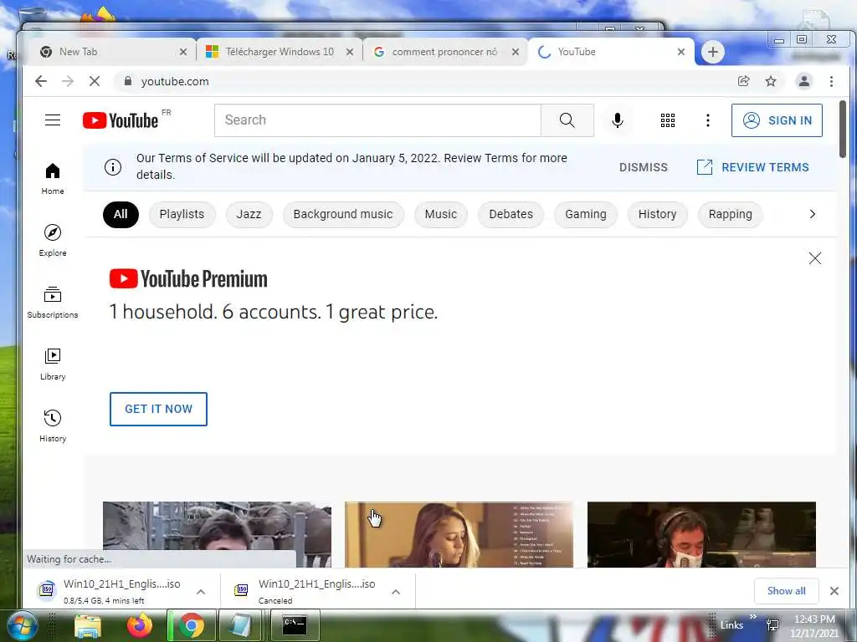Open Chrome from the taskbar
The image size is (857, 642).
coord(192,625)
